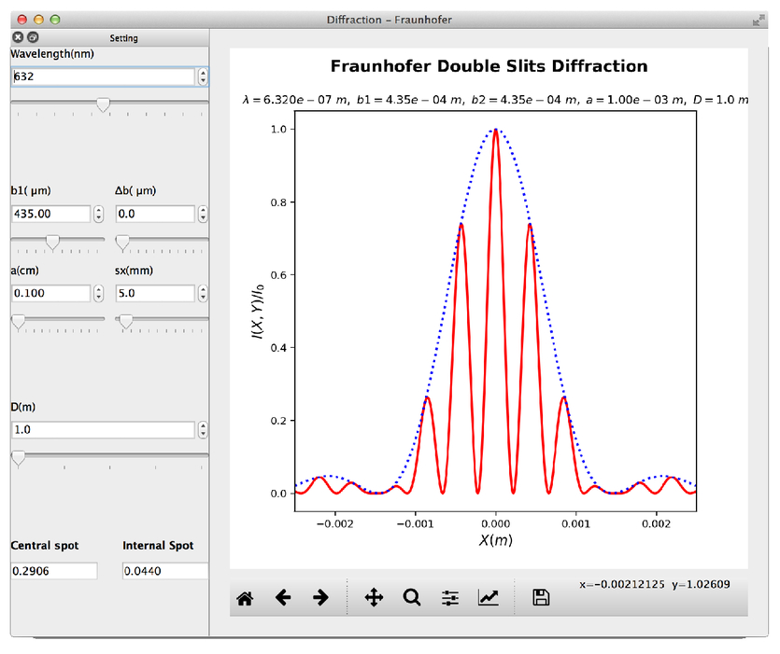Click the D(m) stepper arrows
This screenshot has width=780, height=654.
tap(203, 430)
